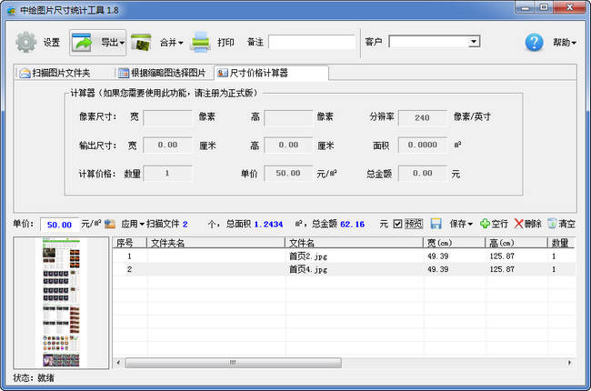The width and height of the screenshot is (591, 391).
Task: Click the 备注 remarks input field
Action: pyautogui.click(x=312, y=42)
